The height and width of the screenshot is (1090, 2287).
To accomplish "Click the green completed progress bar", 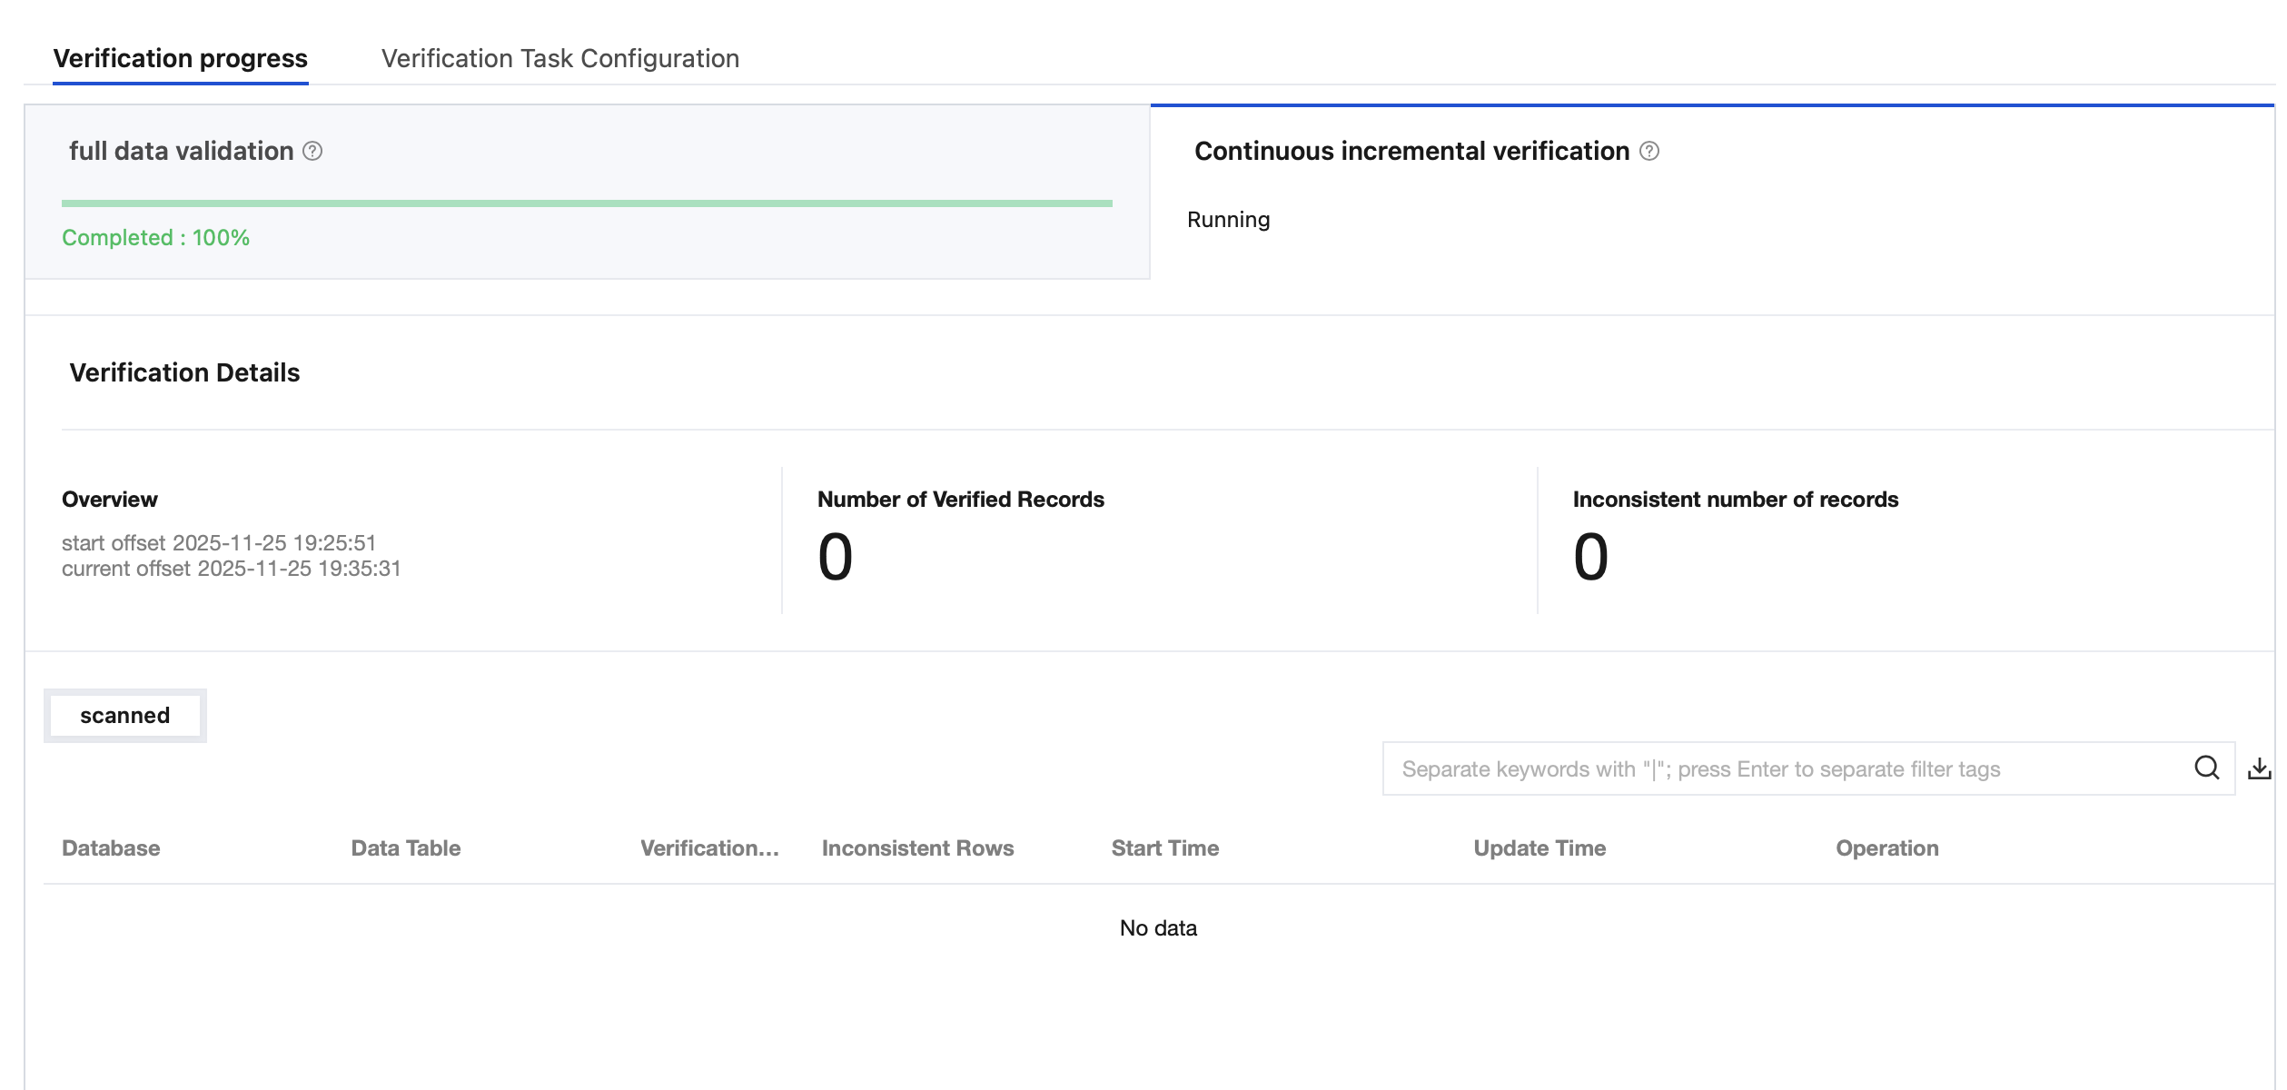I will (x=587, y=203).
